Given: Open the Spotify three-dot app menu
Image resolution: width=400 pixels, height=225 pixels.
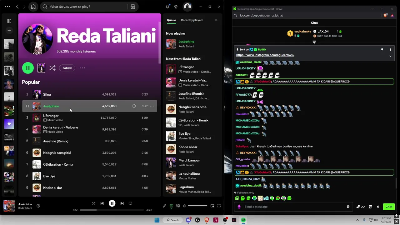Looking at the screenshot, I should point(7,7).
